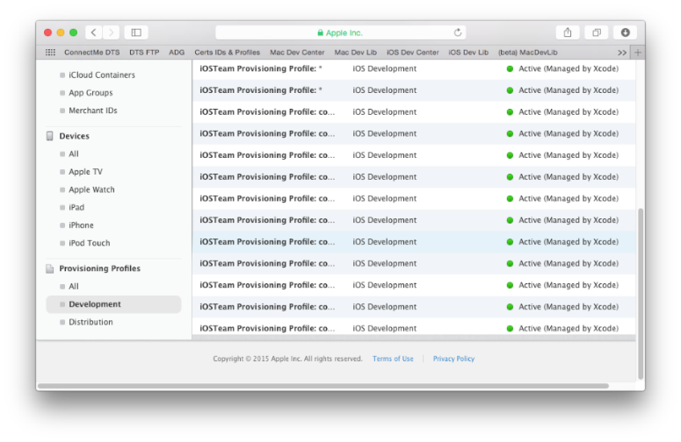Select Development under Provisioning Profiles

point(95,304)
